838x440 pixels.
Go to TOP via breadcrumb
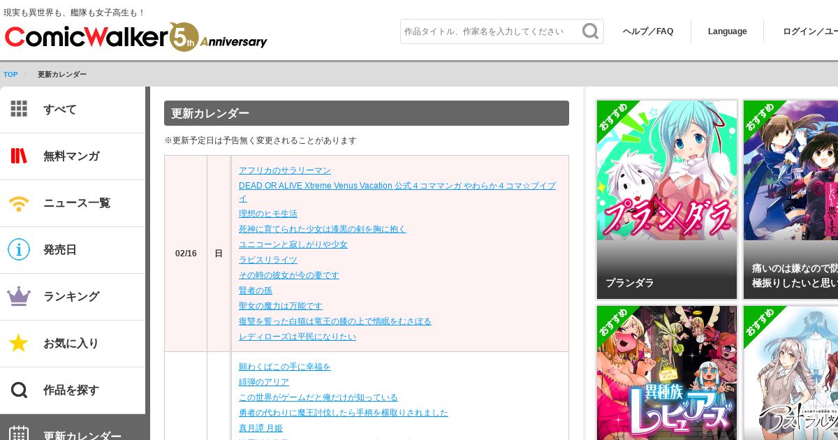[10, 75]
